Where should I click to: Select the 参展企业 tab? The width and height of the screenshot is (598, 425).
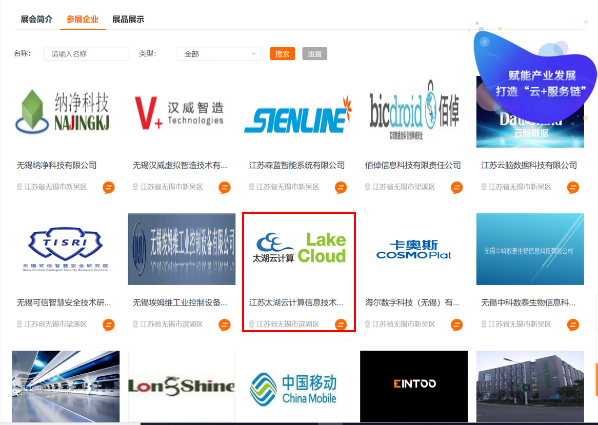tap(83, 19)
